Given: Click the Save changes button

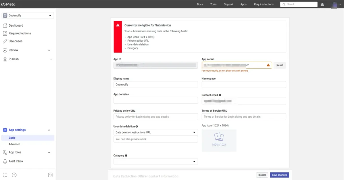Looking at the screenshot, I should (x=279, y=175).
